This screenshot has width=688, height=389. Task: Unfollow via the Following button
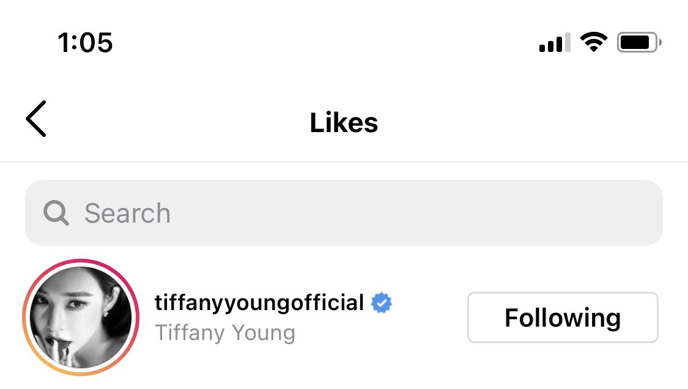click(563, 317)
